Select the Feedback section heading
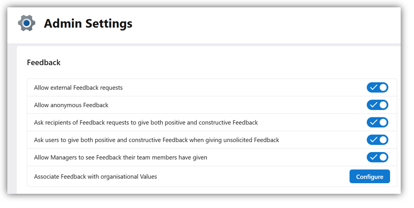This screenshot has width=414, height=208. pyautogui.click(x=44, y=62)
